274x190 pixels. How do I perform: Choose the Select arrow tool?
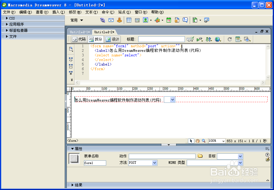pyautogui.click(x=191, y=141)
